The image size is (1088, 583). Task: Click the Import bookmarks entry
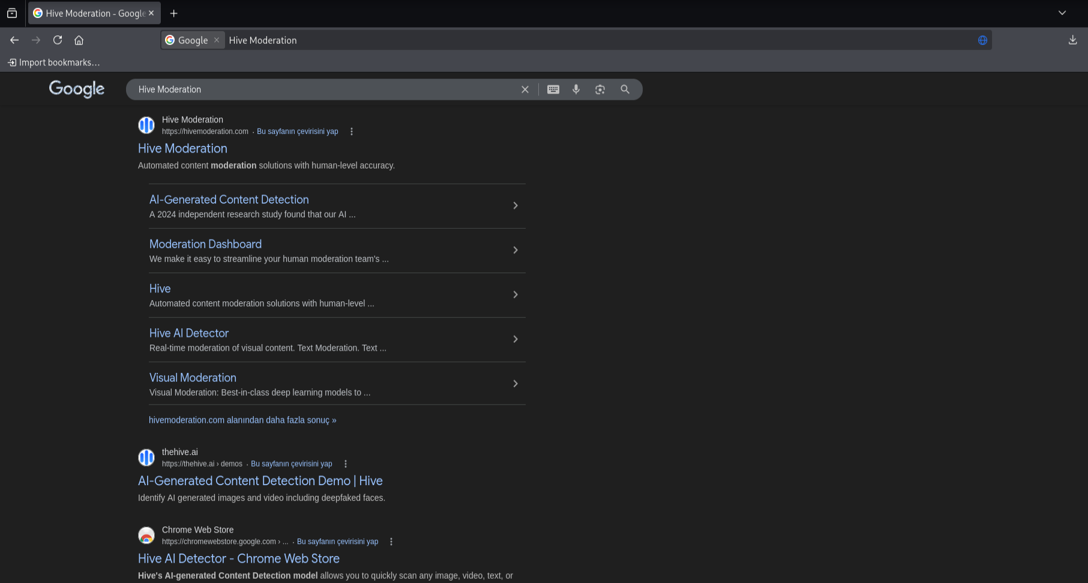[x=53, y=62]
